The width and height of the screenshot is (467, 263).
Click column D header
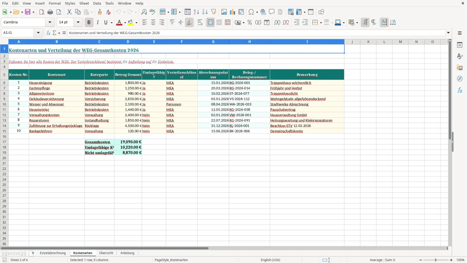coord(128,42)
